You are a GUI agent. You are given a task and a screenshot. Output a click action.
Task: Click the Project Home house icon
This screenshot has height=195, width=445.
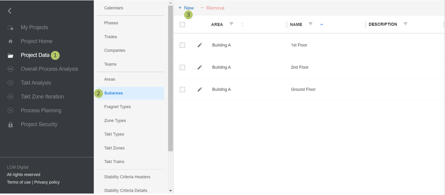pos(10,41)
